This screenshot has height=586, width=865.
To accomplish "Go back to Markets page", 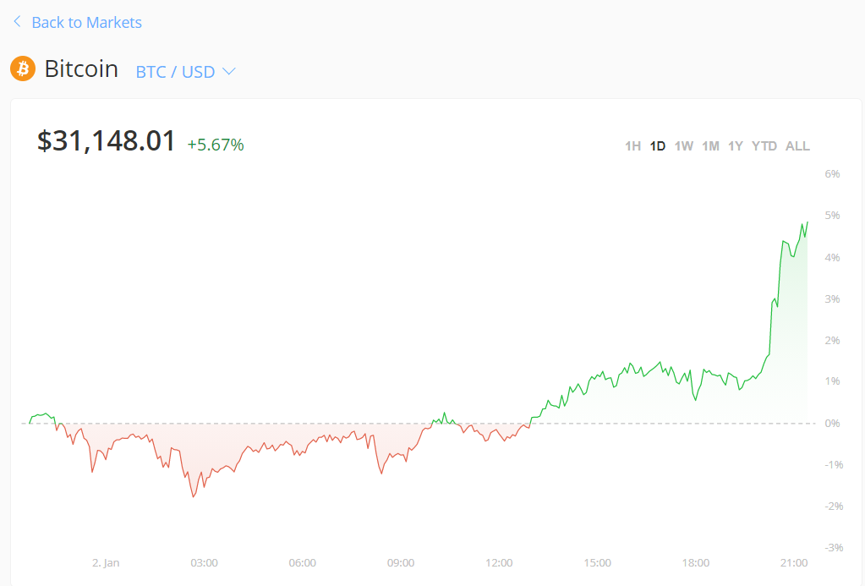I will coord(86,23).
